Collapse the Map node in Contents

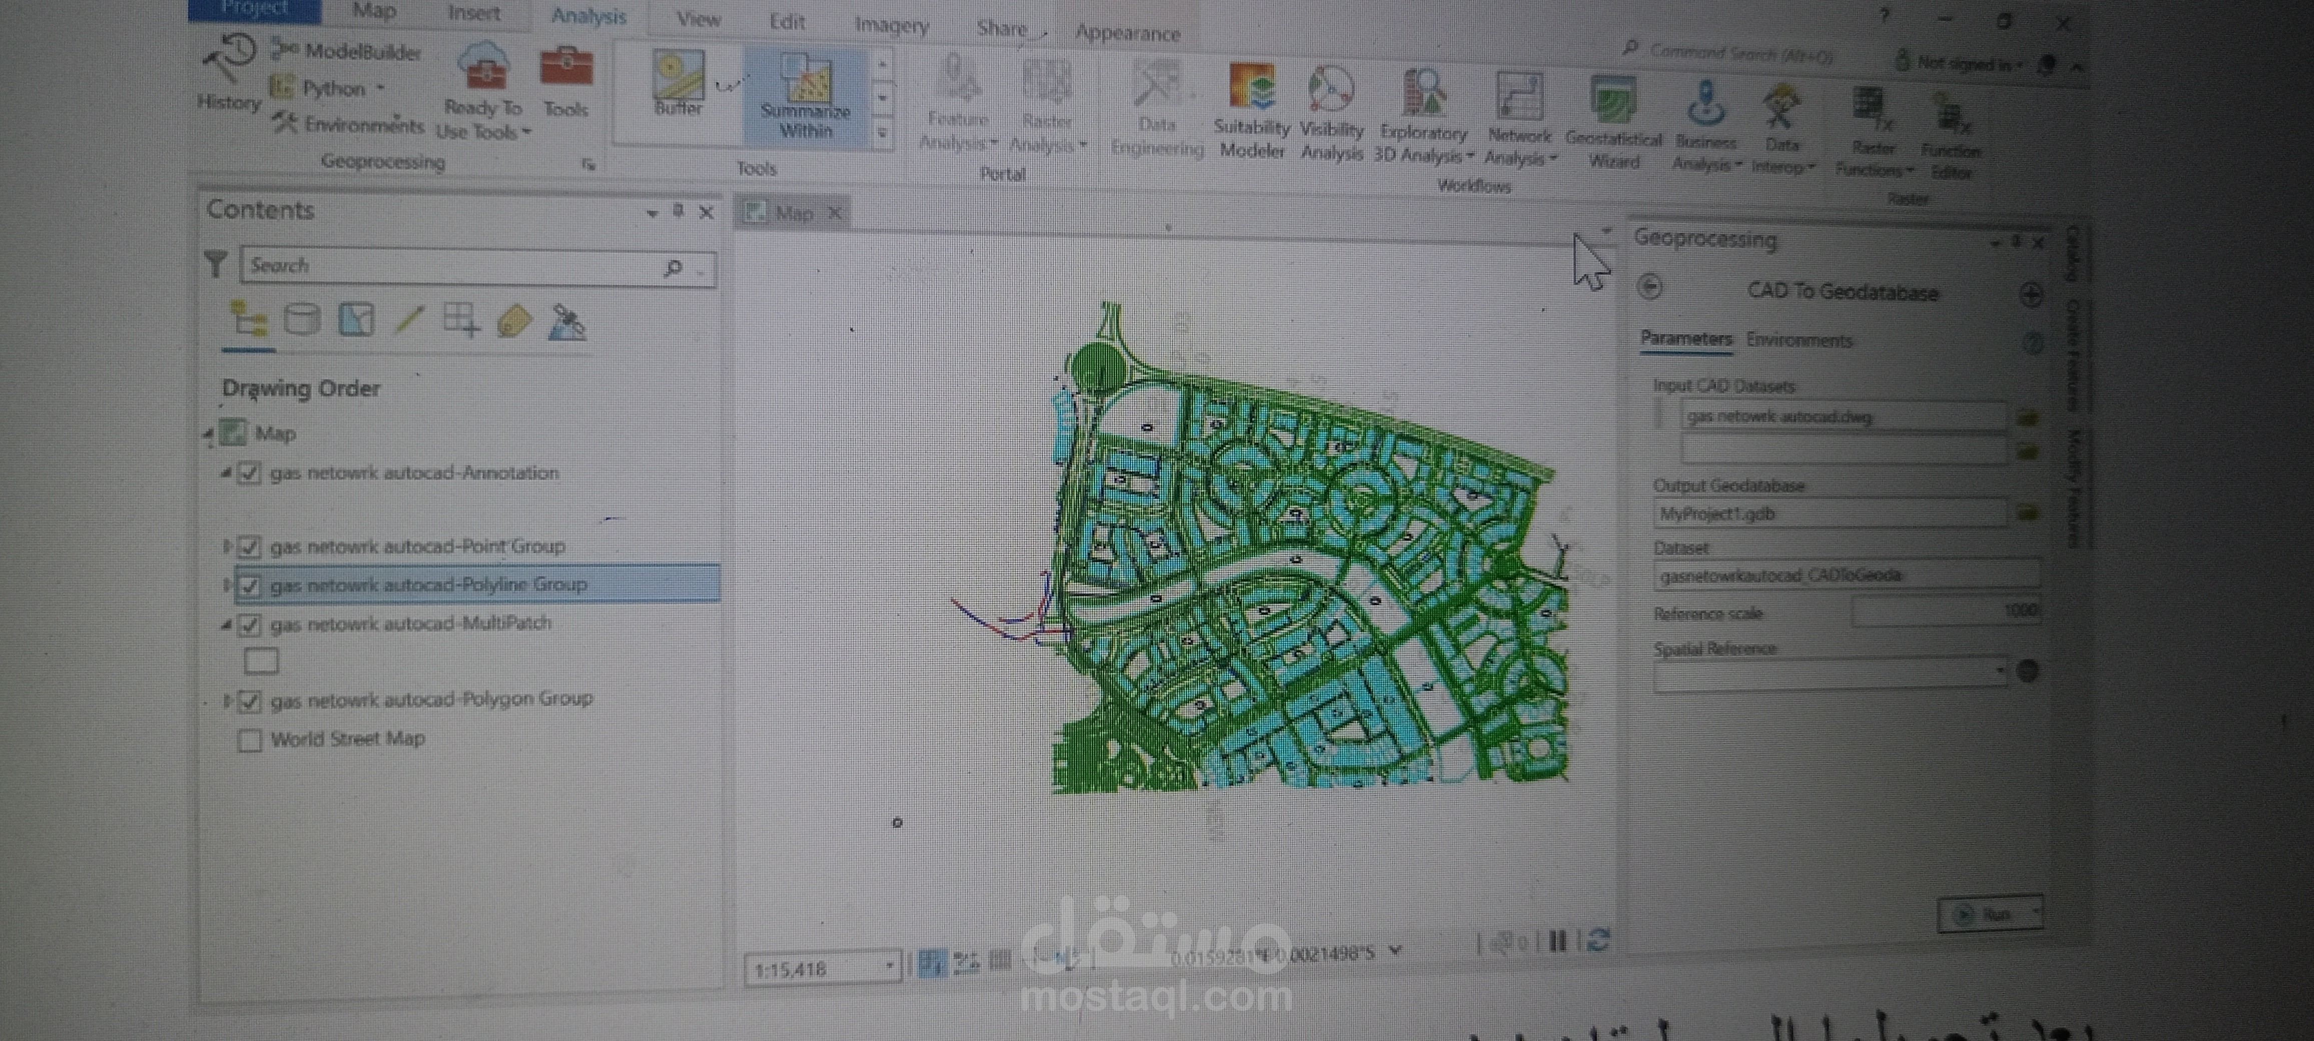coord(208,435)
